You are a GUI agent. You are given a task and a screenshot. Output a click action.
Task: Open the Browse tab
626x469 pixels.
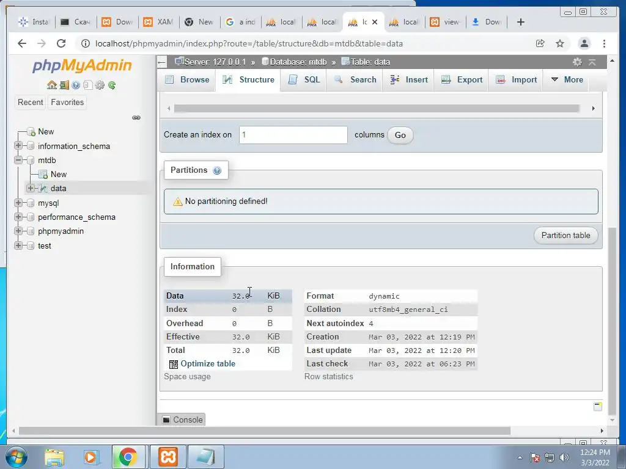point(187,80)
